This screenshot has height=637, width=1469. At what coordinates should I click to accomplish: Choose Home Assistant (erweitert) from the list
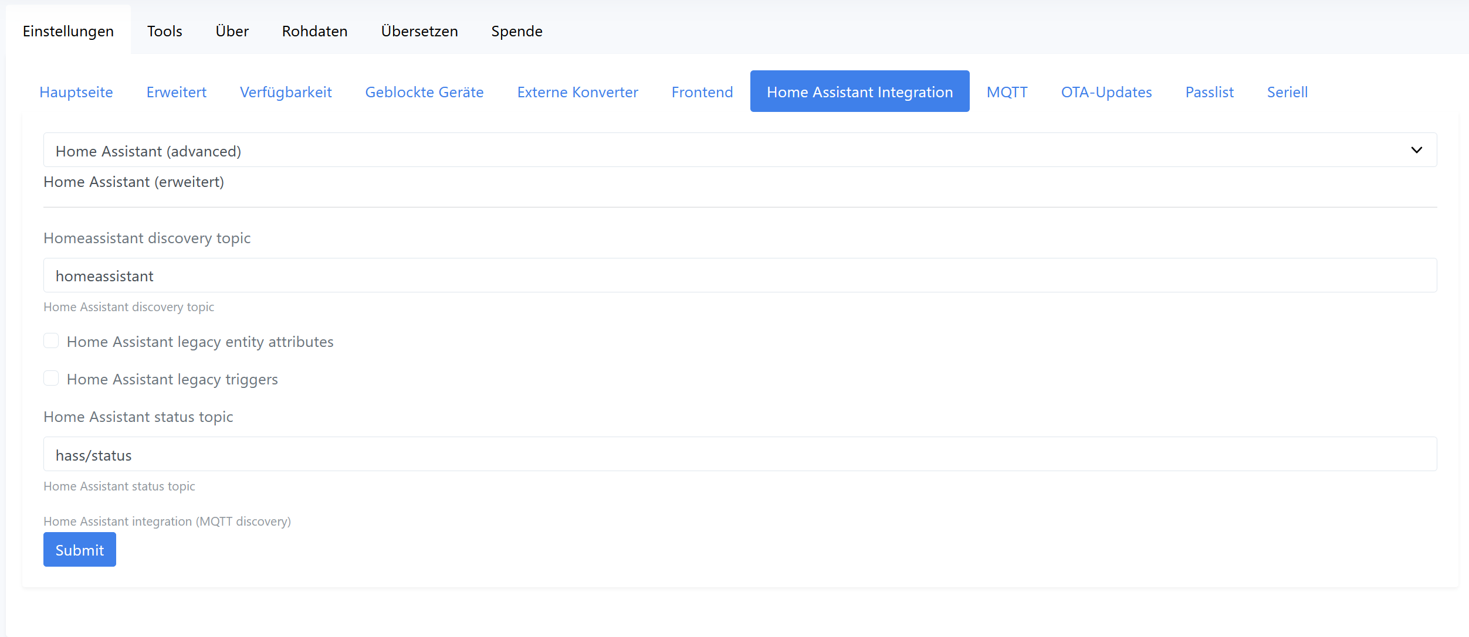[x=133, y=182]
